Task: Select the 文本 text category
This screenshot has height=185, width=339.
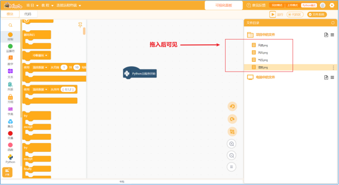Action: pos(10,73)
